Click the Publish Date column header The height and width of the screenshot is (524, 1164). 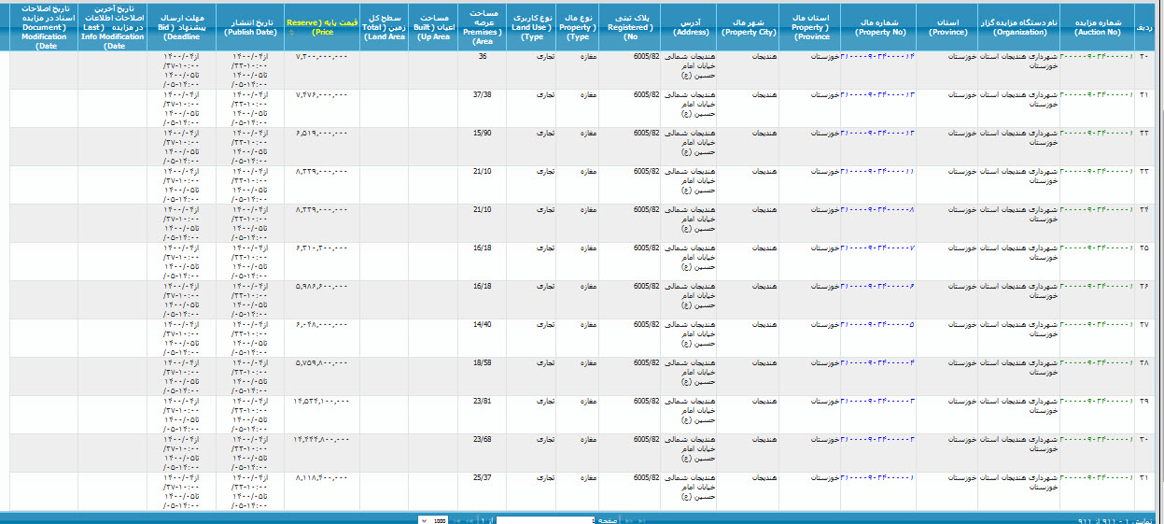tap(250, 25)
